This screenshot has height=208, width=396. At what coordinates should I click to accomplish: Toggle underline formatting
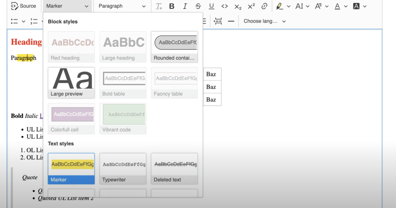click(212, 6)
